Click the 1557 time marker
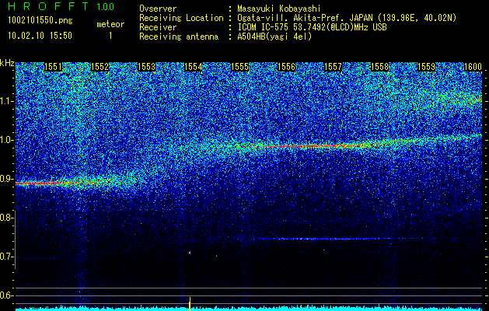 (333, 67)
